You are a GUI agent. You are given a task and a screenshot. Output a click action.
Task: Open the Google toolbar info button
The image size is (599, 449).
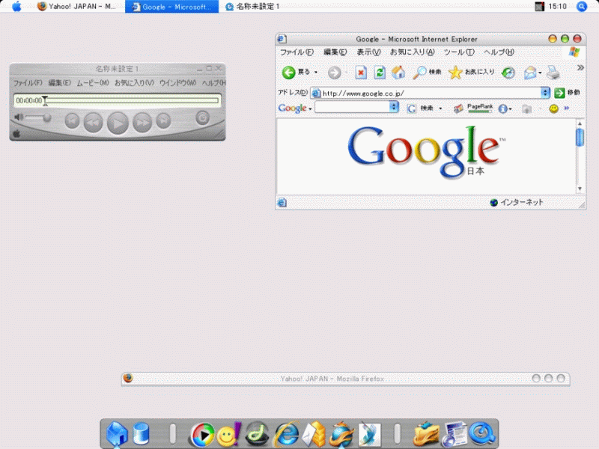[x=502, y=109]
